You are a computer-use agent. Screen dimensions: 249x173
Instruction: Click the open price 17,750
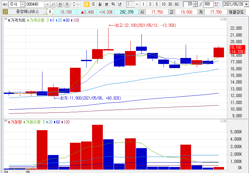[157, 12]
